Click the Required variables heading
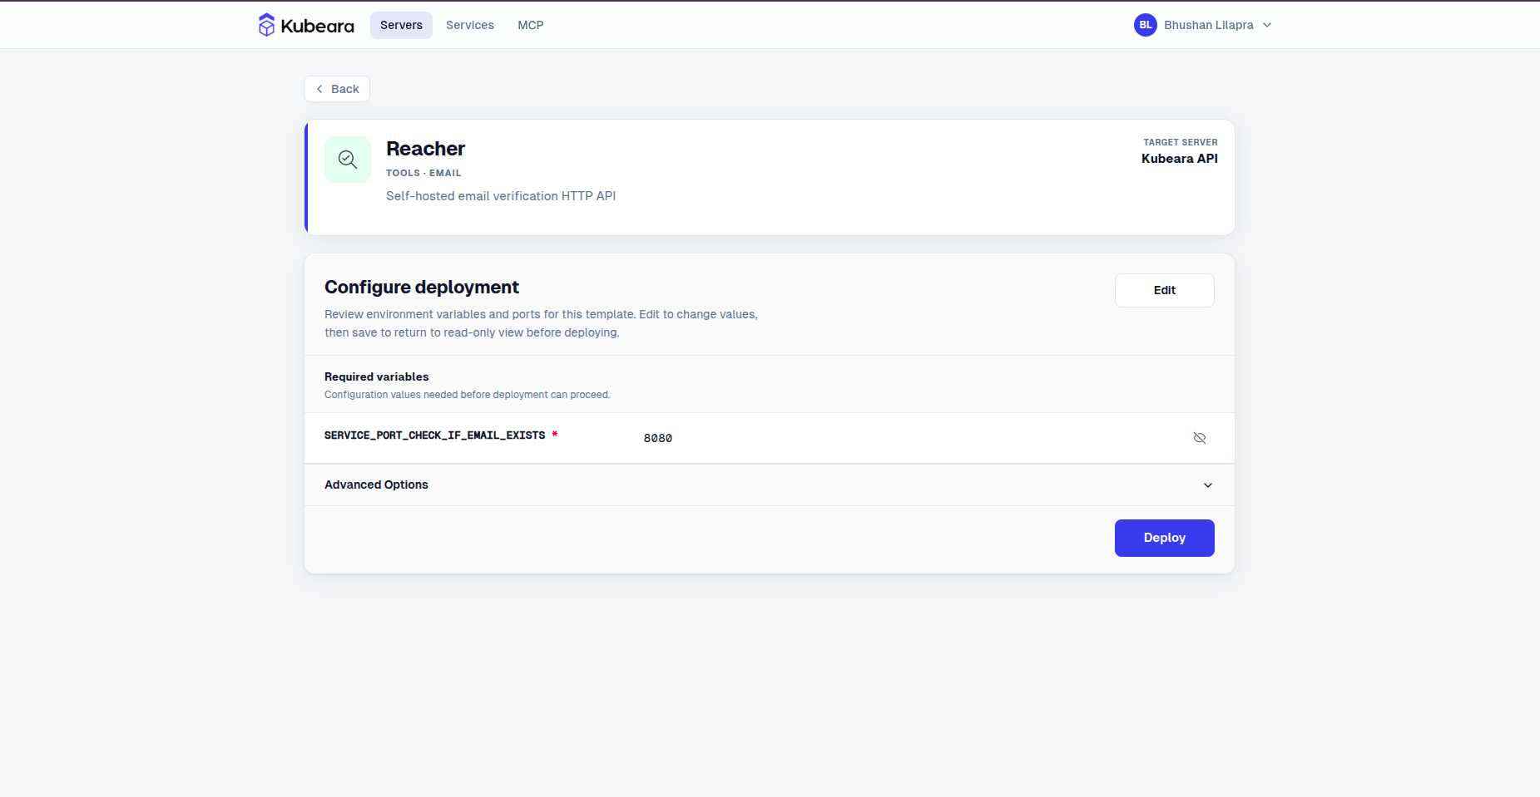1540x797 pixels. pyautogui.click(x=377, y=376)
